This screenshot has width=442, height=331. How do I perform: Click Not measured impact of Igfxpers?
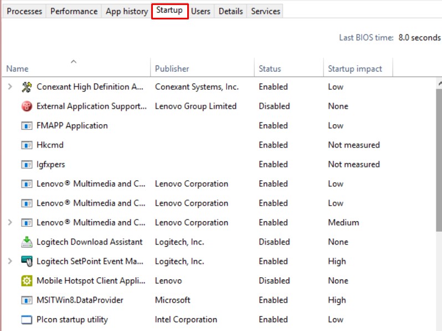tap(354, 165)
